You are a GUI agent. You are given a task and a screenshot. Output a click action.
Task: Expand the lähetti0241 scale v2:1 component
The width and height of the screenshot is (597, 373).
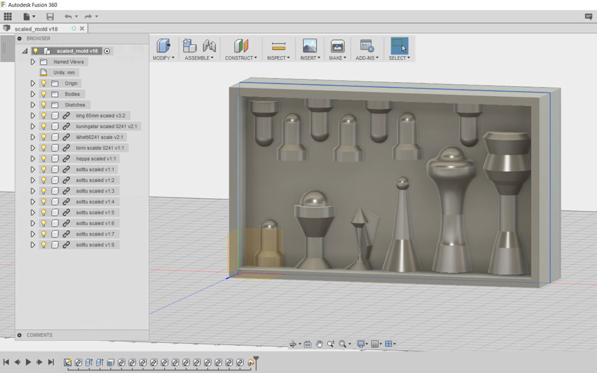[x=33, y=137]
